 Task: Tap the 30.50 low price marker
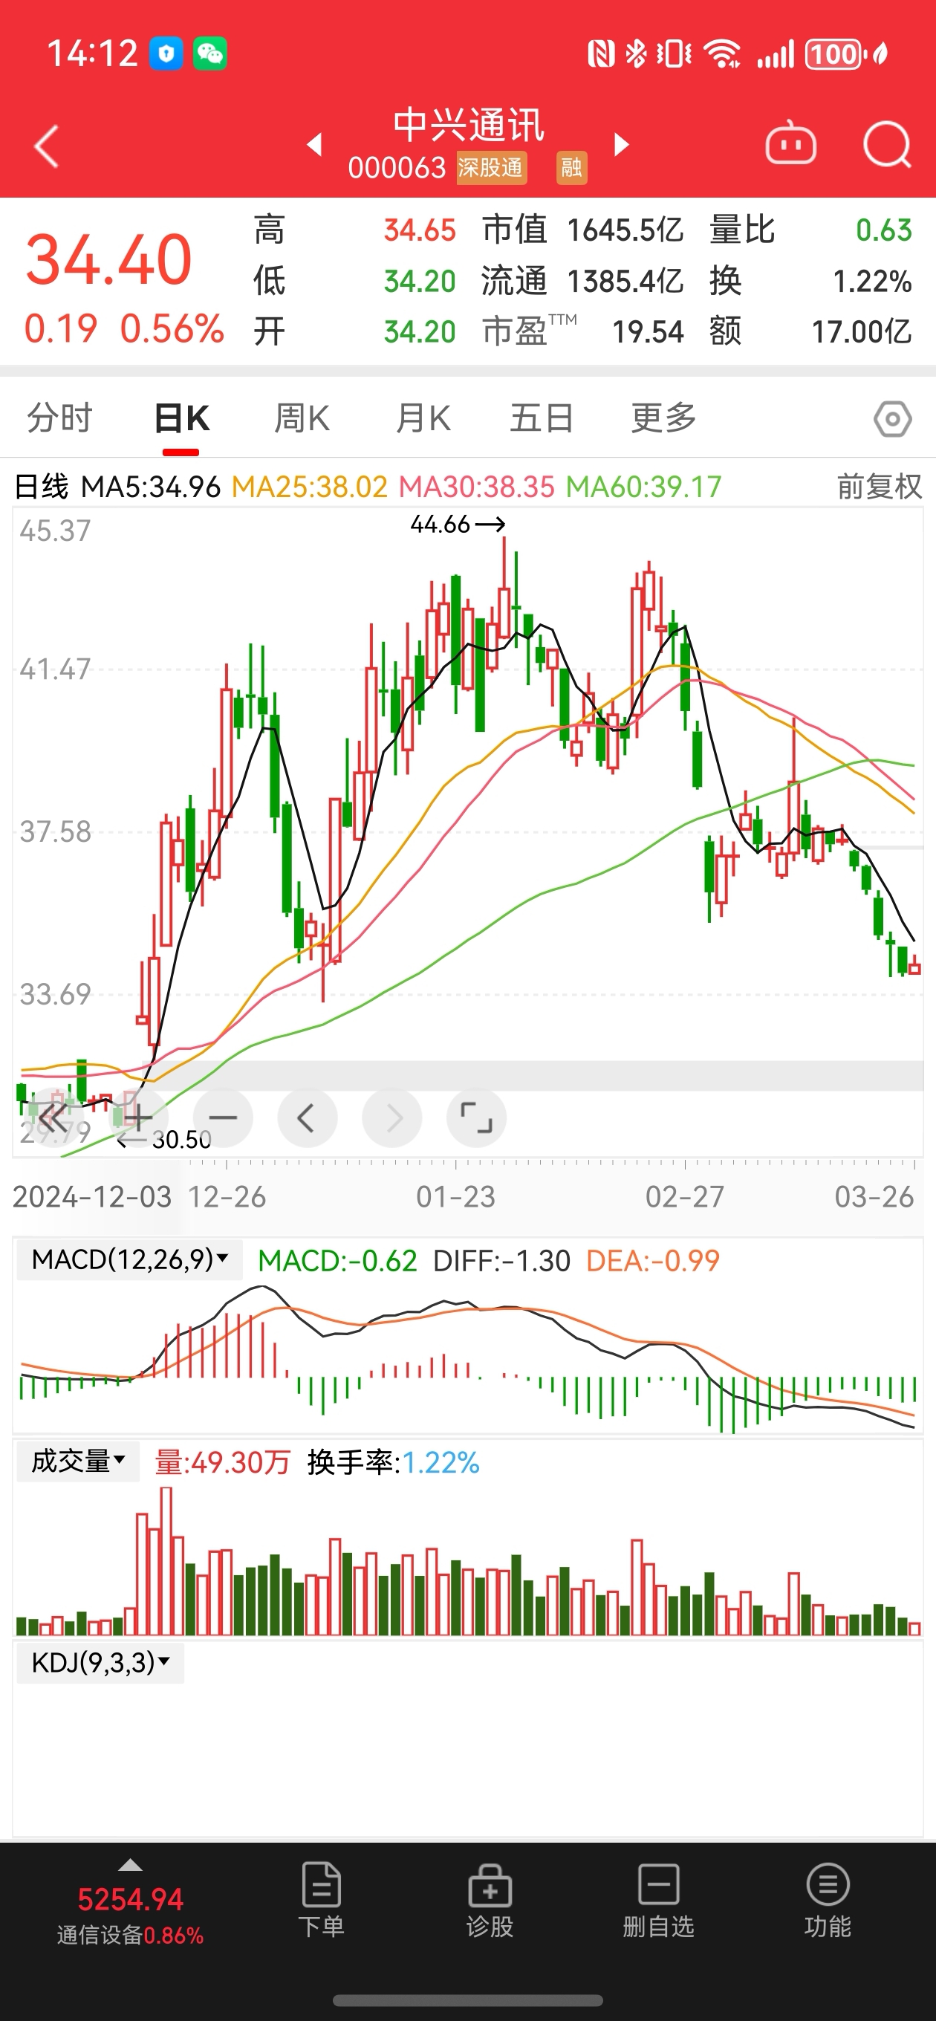pyautogui.click(x=164, y=1139)
